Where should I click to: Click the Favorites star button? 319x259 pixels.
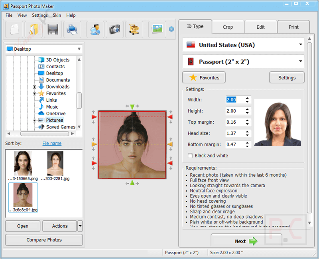pyautogui.click(x=204, y=77)
